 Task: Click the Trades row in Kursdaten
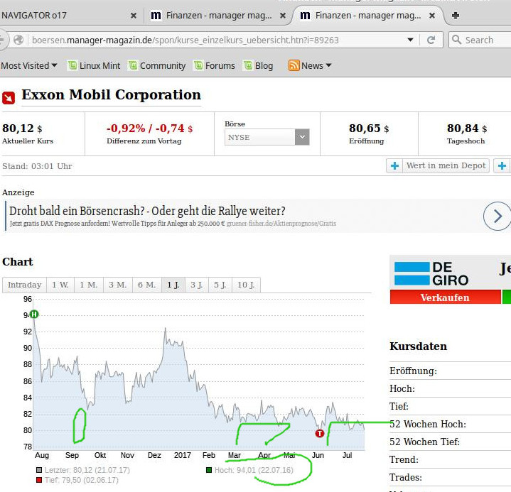(x=450, y=477)
